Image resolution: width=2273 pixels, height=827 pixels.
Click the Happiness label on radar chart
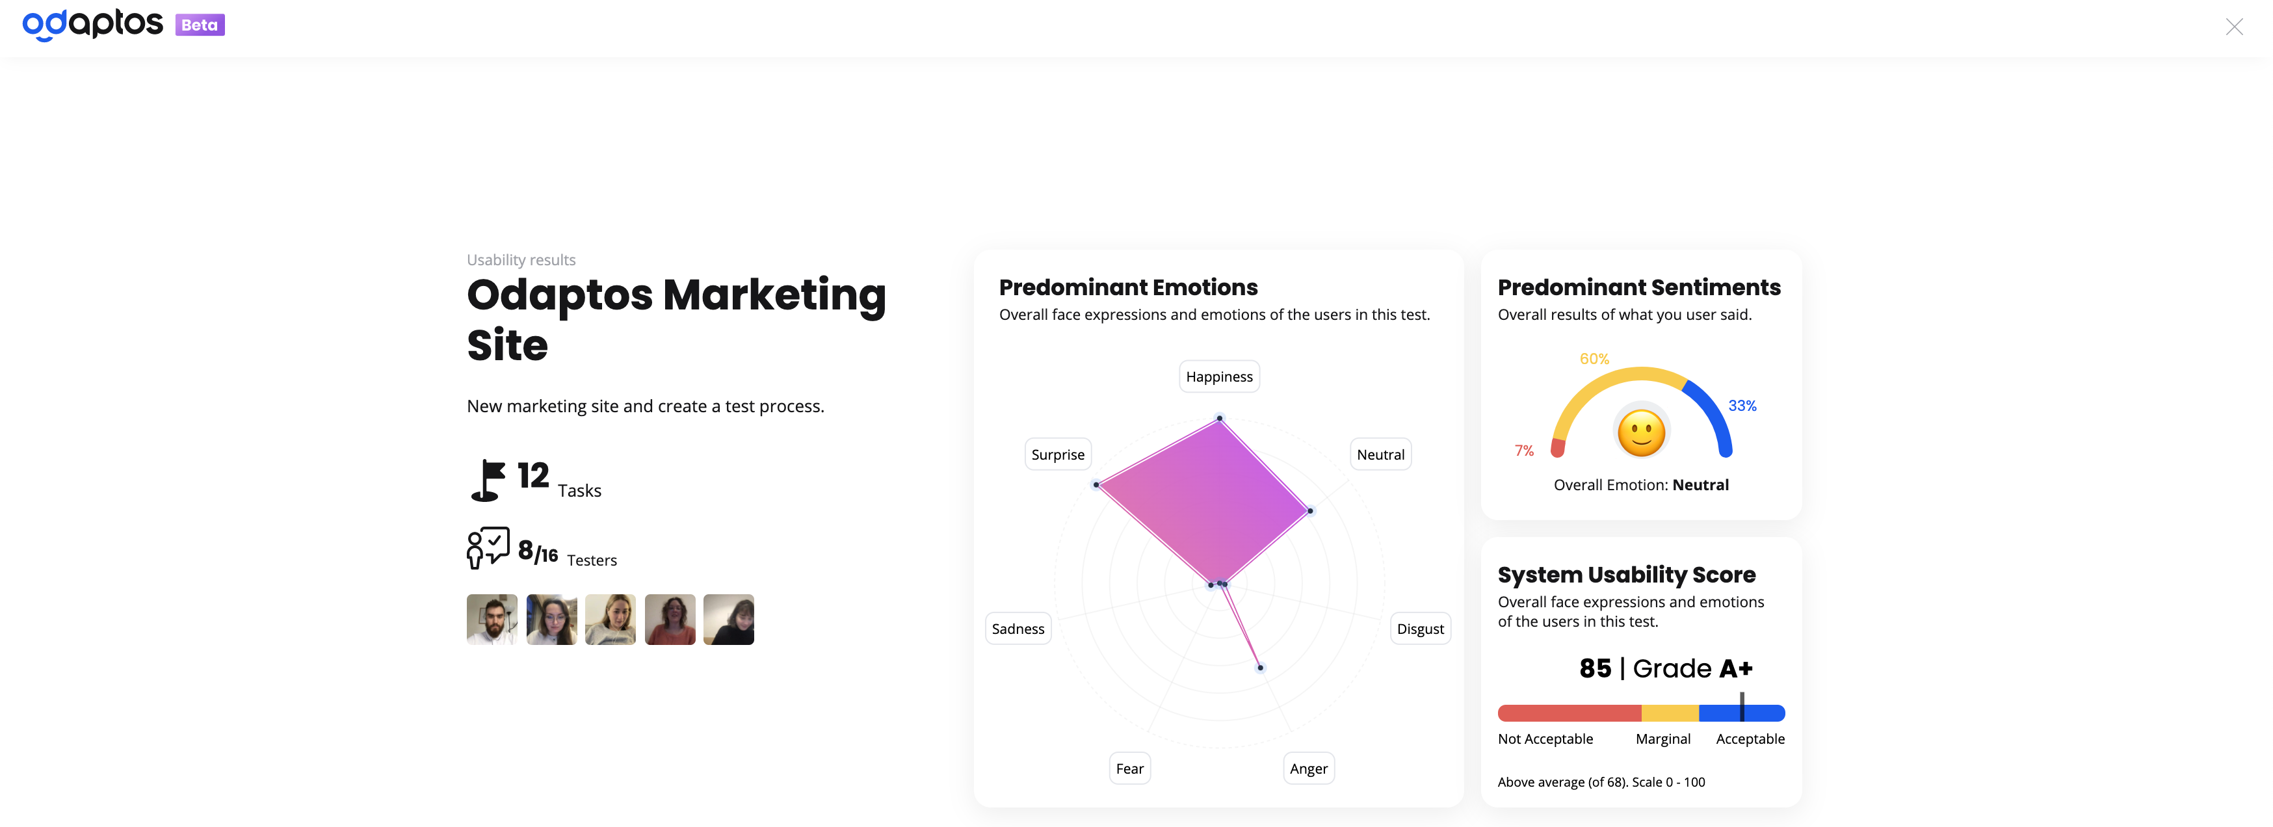tap(1218, 377)
